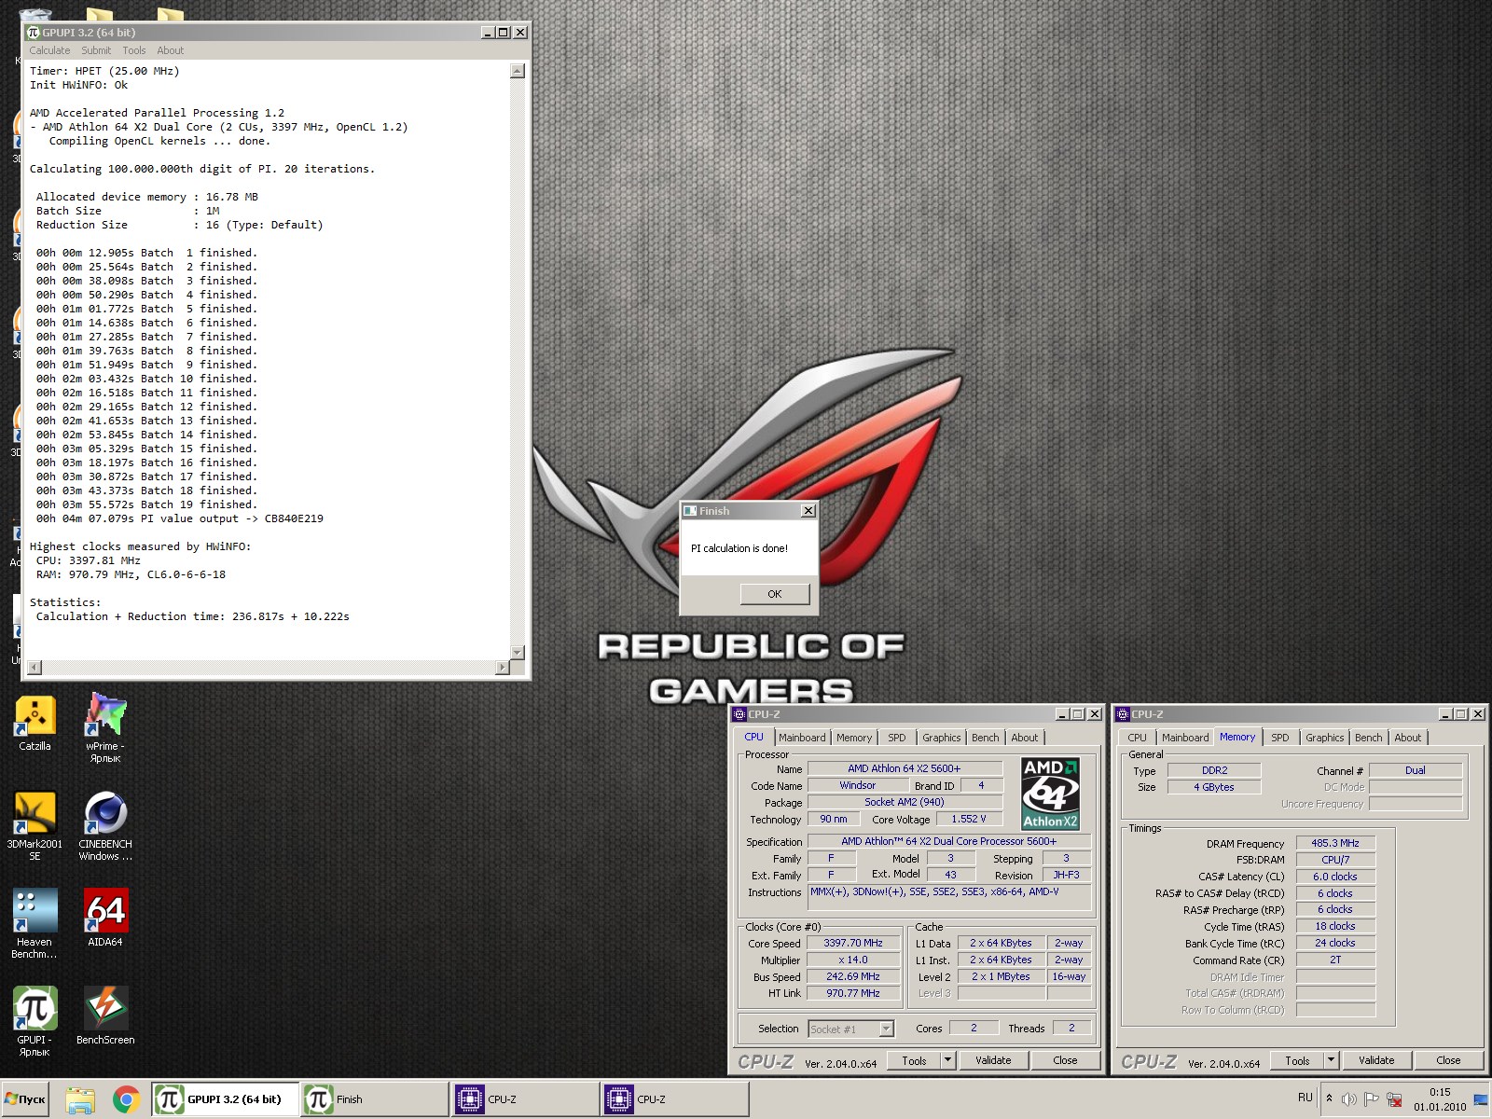The width and height of the screenshot is (1492, 1119).
Task: Click GPUPI horizontal scrollbar left arrow
Action: tap(35, 667)
